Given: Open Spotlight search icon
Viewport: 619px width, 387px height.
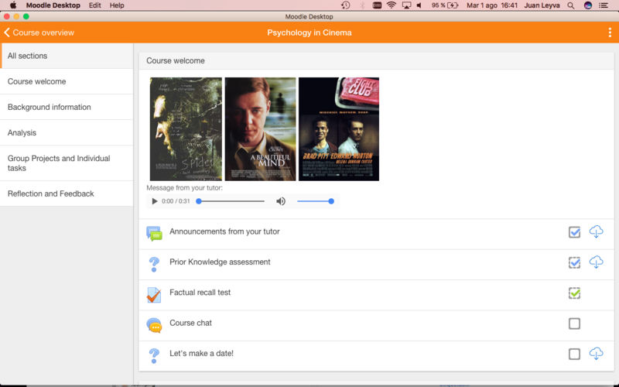Looking at the screenshot, I should (571, 5).
